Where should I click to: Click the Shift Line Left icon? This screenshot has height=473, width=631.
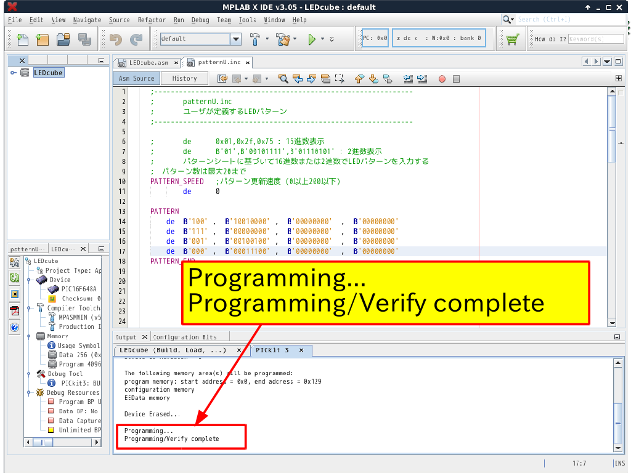click(x=408, y=79)
